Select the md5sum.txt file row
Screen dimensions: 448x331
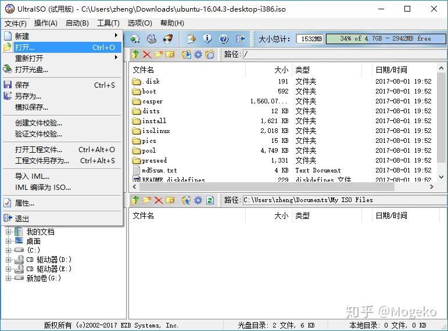[283, 171]
